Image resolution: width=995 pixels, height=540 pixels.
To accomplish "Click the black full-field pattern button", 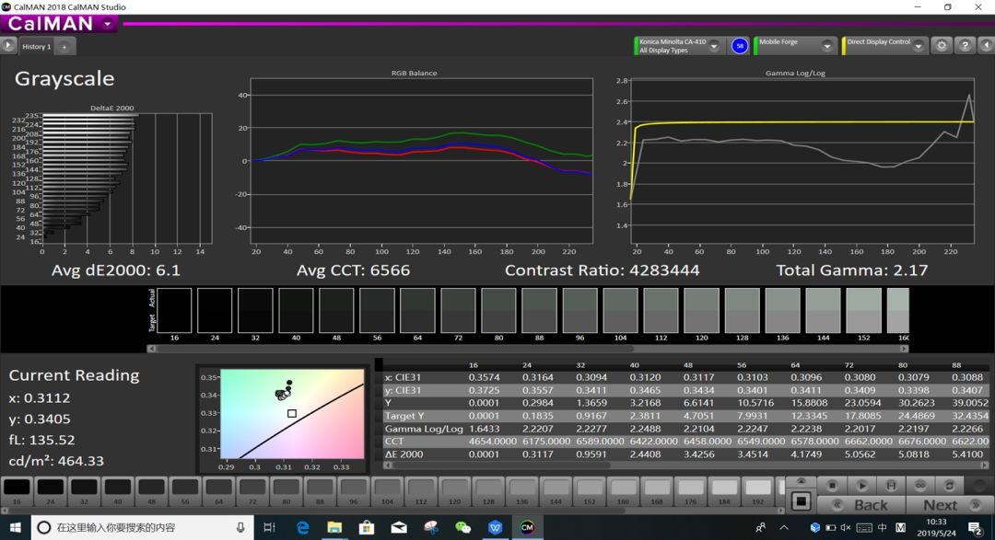I will [802, 501].
